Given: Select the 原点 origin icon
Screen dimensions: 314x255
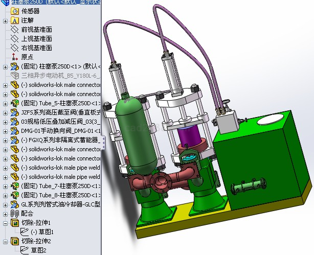Looking at the screenshot, I should click(x=14, y=57).
